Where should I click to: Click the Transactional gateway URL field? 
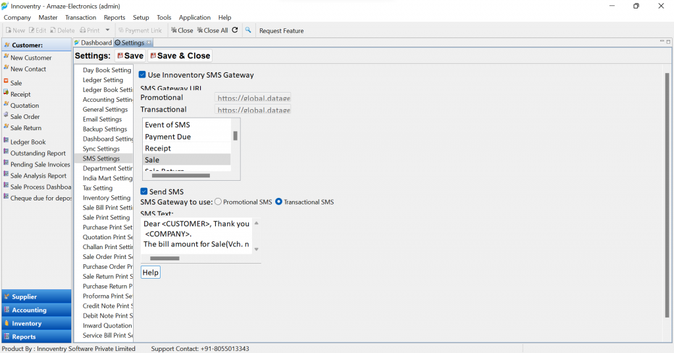tap(253, 110)
